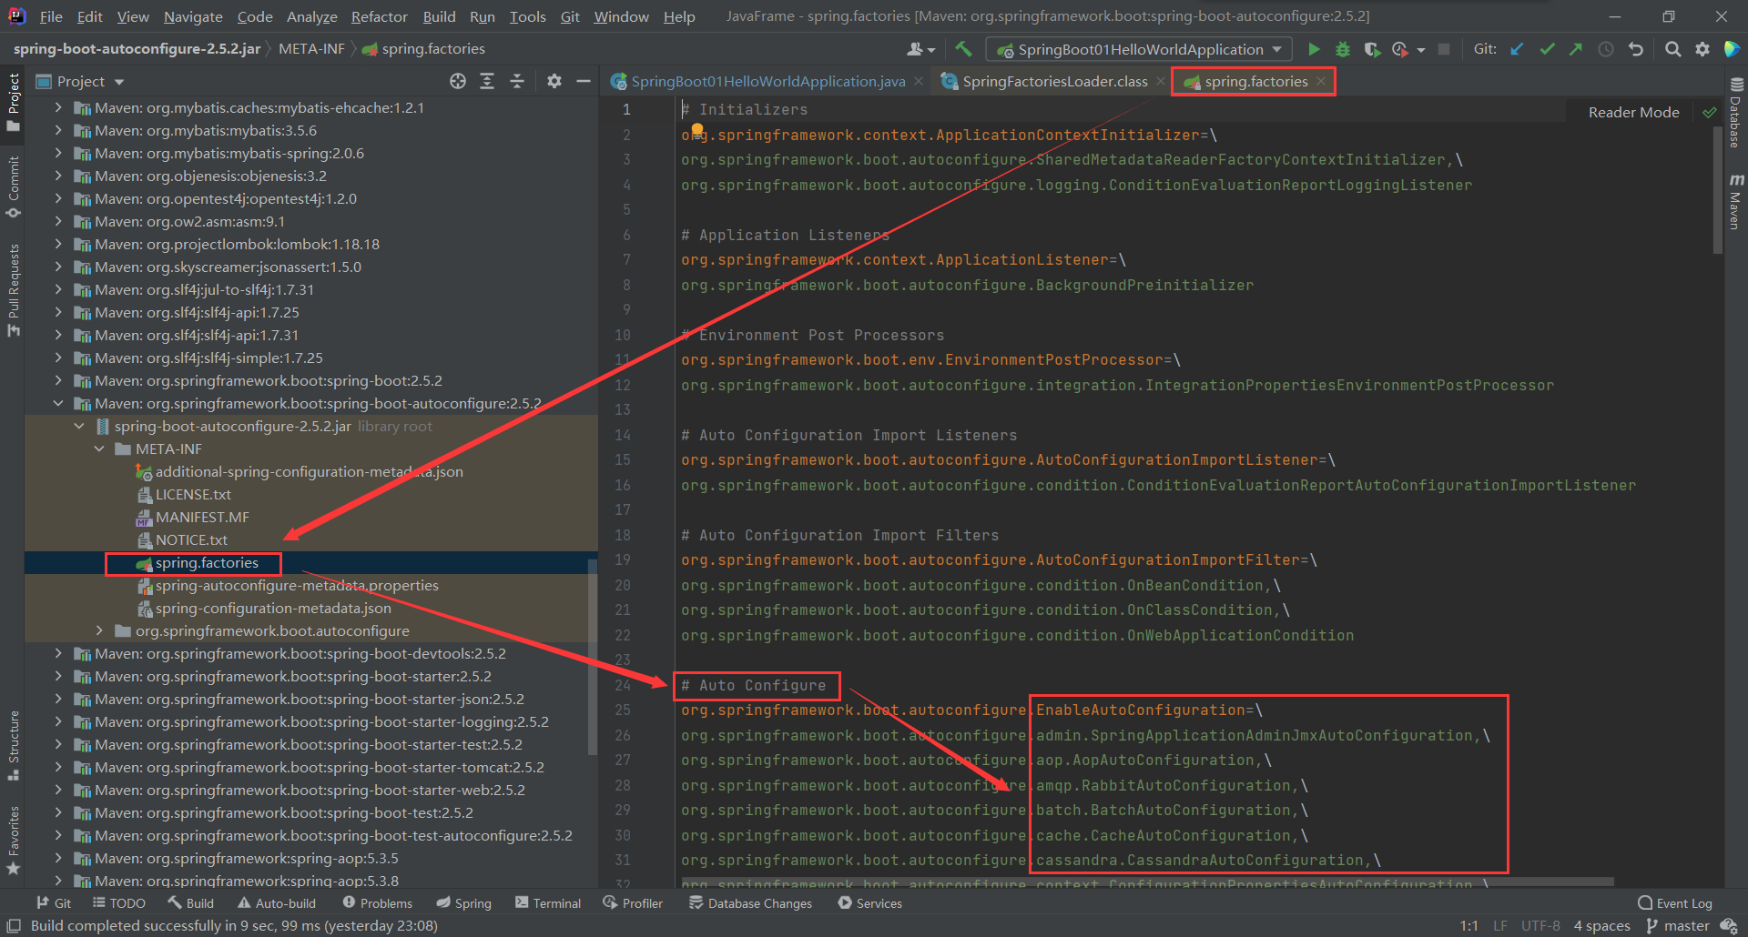This screenshot has height=937, width=1748.
Task: Open the Database side panel
Action: 1735,113
